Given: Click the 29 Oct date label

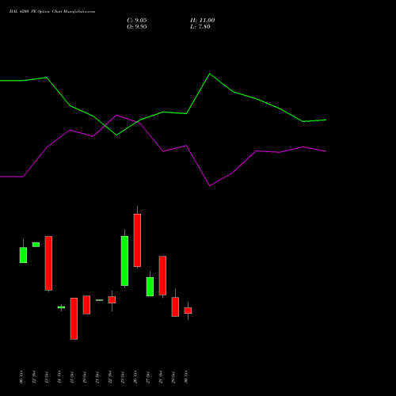Looking at the screenshot, I should [173, 377].
